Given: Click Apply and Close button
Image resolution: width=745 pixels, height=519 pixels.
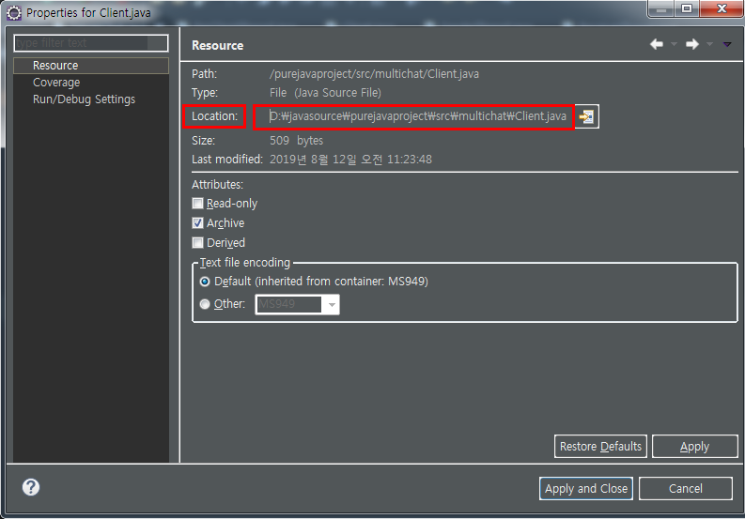Looking at the screenshot, I should tap(586, 489).
